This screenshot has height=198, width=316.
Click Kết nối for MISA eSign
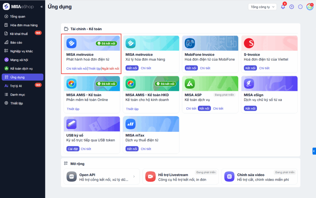coord(250,108)
